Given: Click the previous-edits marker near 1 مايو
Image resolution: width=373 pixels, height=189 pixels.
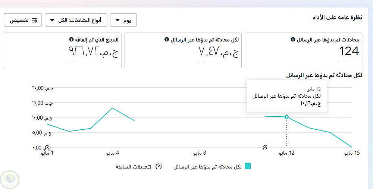Looking at the screenshot, I should click(47, 147).
